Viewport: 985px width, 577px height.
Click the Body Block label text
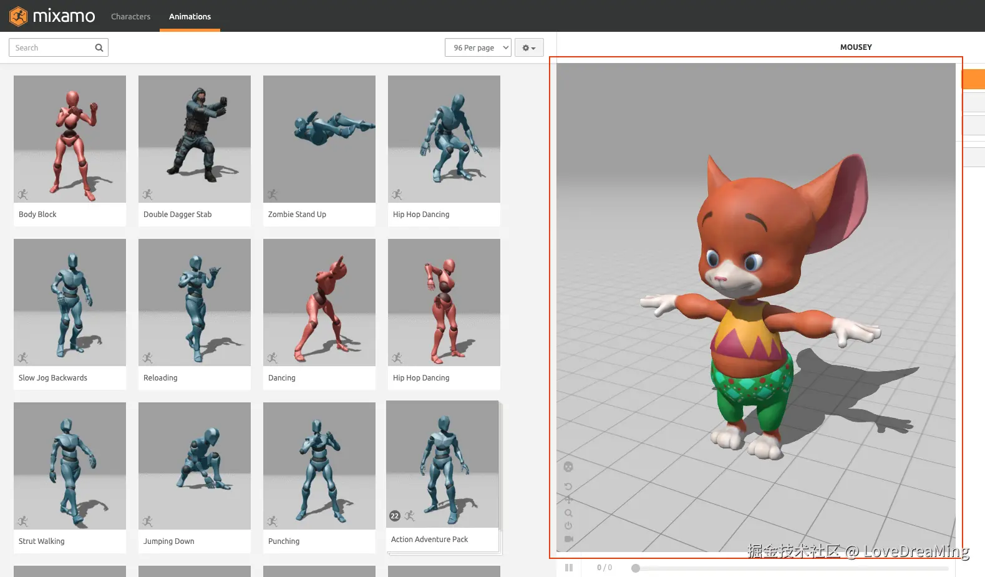pos(37,215)
